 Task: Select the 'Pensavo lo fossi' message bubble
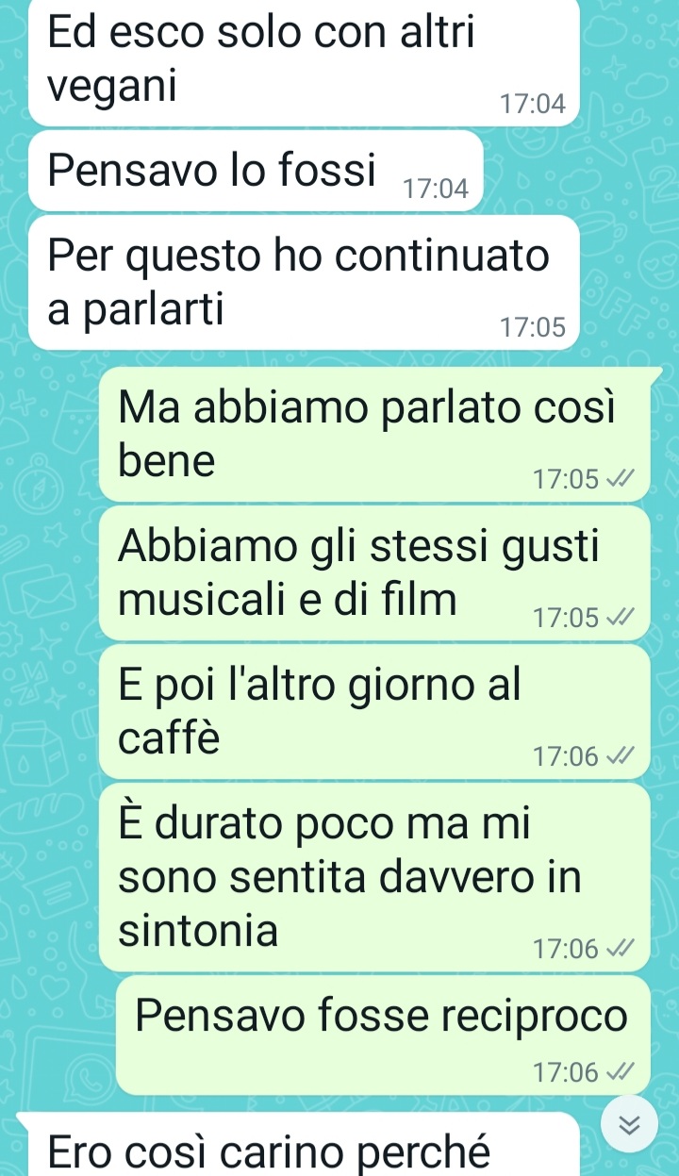(x=256, y=172)
